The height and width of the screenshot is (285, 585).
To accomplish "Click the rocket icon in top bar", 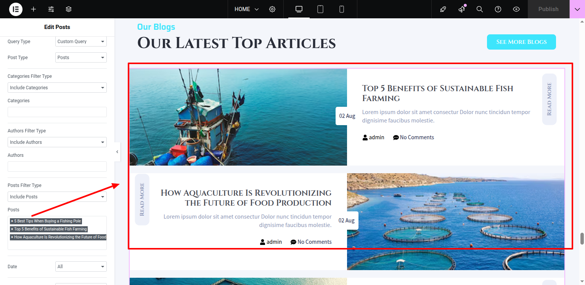I will (443, 9).
